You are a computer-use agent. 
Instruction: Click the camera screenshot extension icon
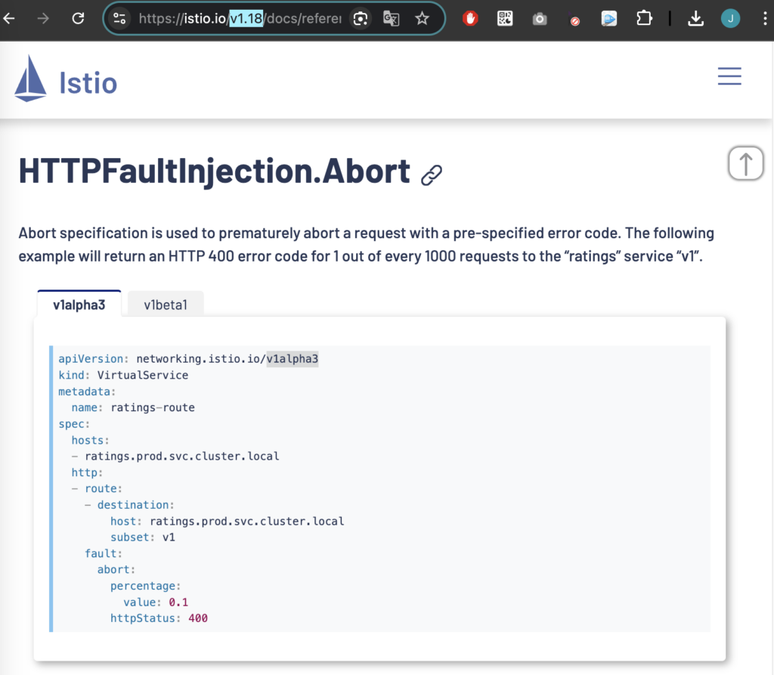(x=540, y=19)
